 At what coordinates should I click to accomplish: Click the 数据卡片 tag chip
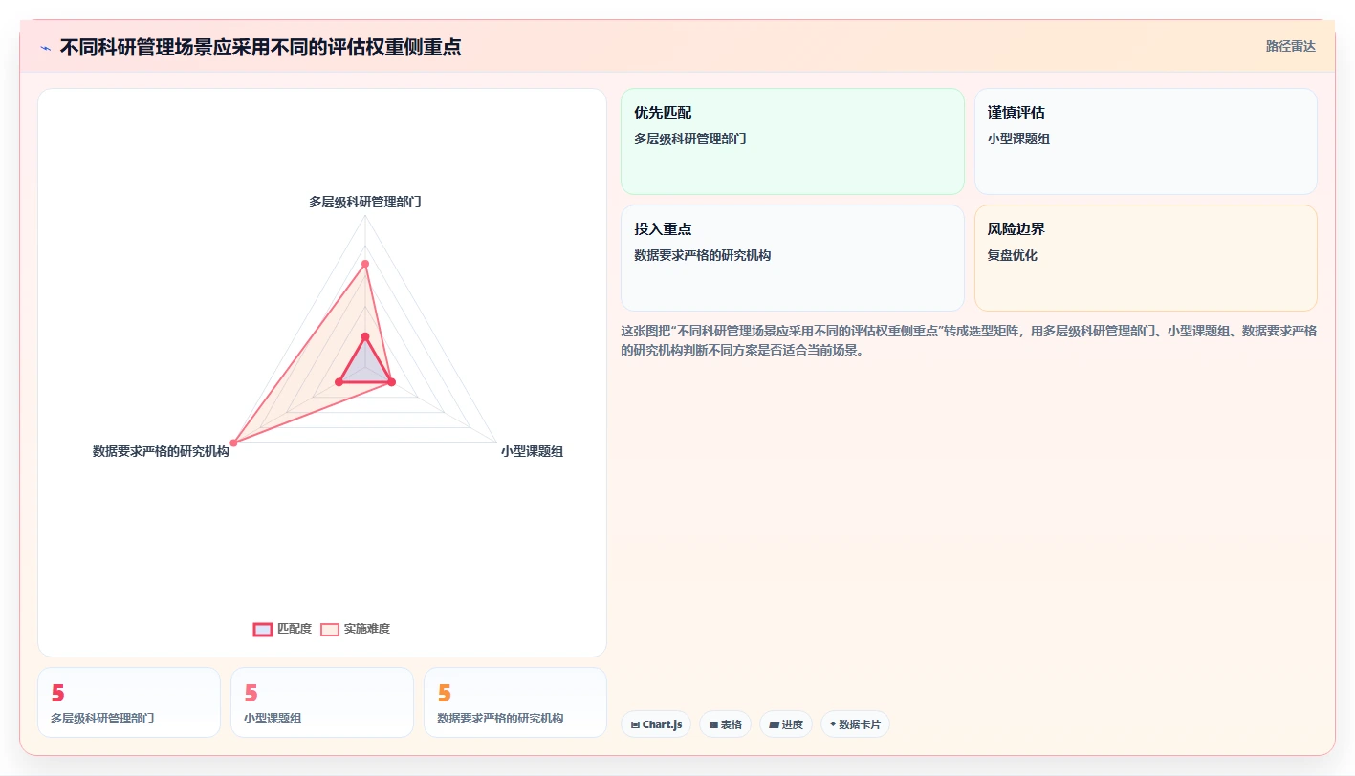pos(855,724)
